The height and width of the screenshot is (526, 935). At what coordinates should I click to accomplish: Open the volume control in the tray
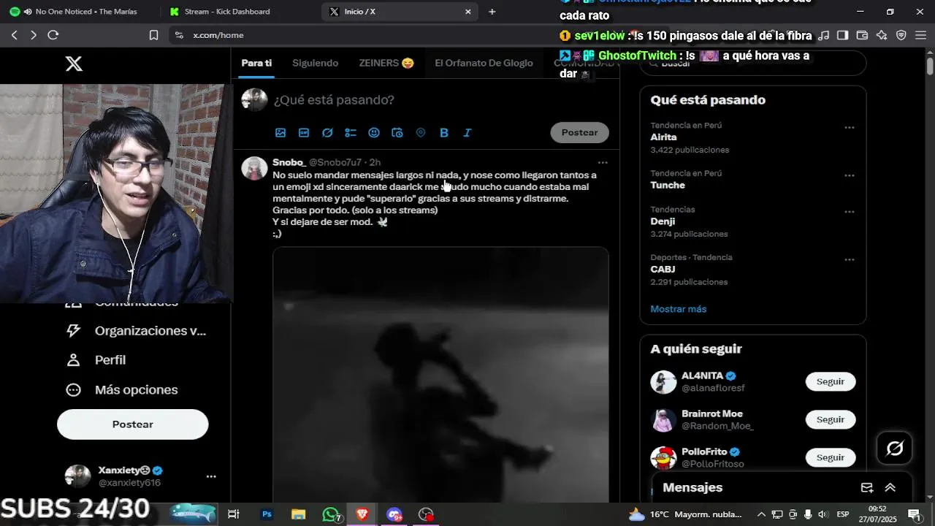pyautogui.click(x=823, y=514)
